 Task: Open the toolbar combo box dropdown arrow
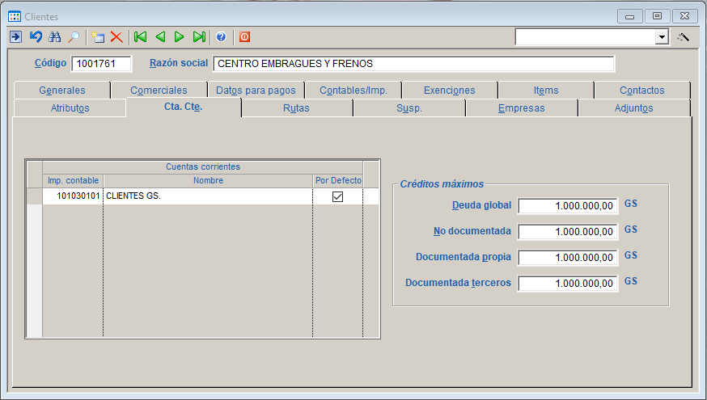tap(662, 37)
